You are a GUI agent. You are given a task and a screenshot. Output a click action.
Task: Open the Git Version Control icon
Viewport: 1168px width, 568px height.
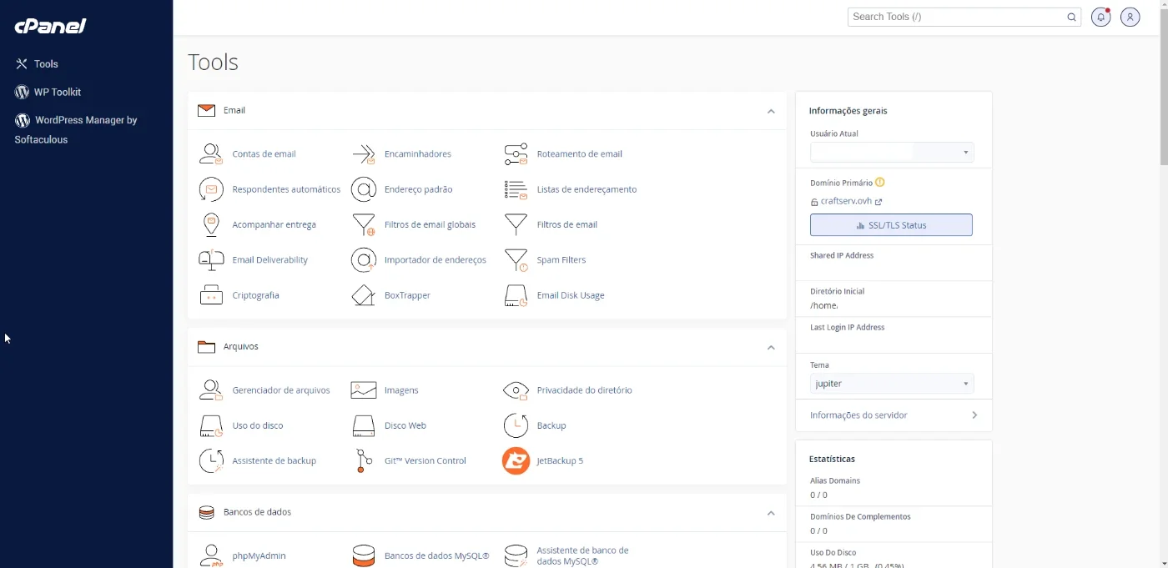coord(364,460)
